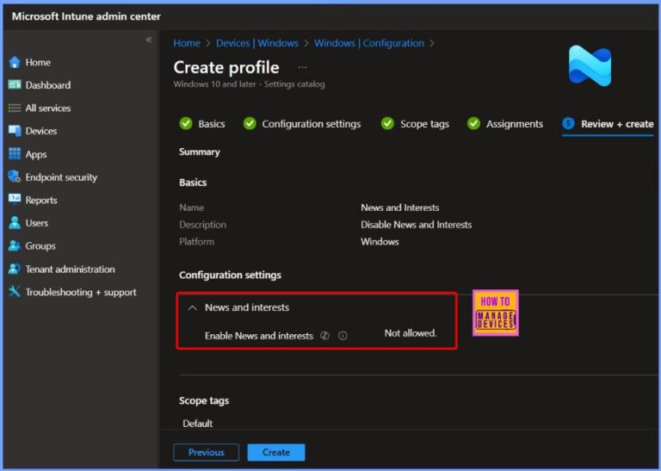This screenshot has width=661, height=471.
Task: Open Home in the sidebar menu
Action: tap(38, 62)
